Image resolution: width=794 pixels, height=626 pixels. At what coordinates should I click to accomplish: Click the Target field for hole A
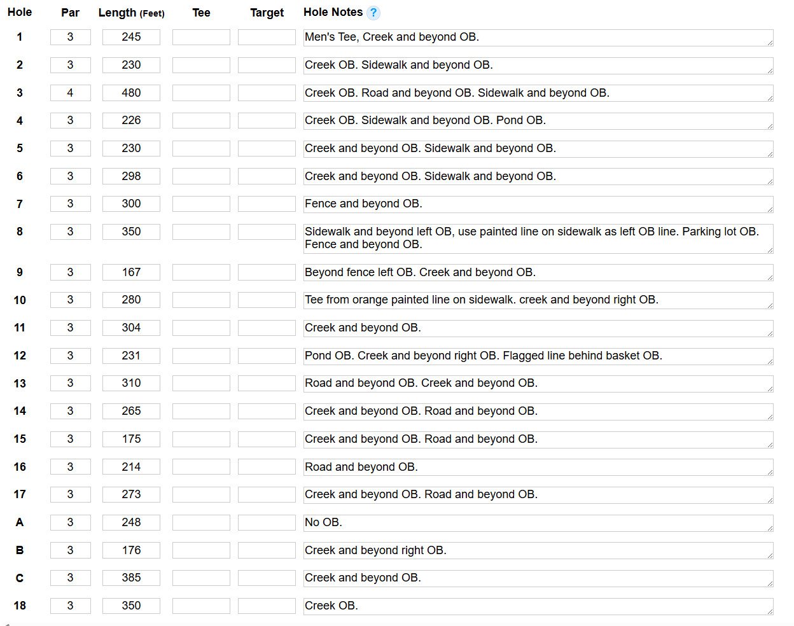tap(267, 522)
